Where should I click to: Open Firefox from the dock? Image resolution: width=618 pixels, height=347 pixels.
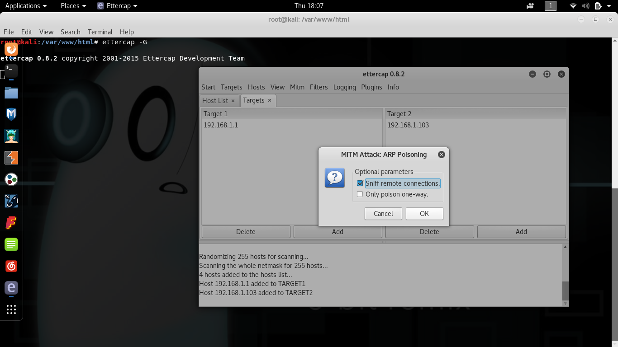(x=11, y=49)
